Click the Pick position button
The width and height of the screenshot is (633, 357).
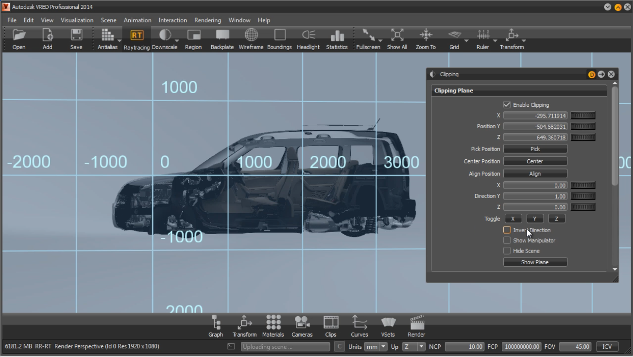(535, 149)
